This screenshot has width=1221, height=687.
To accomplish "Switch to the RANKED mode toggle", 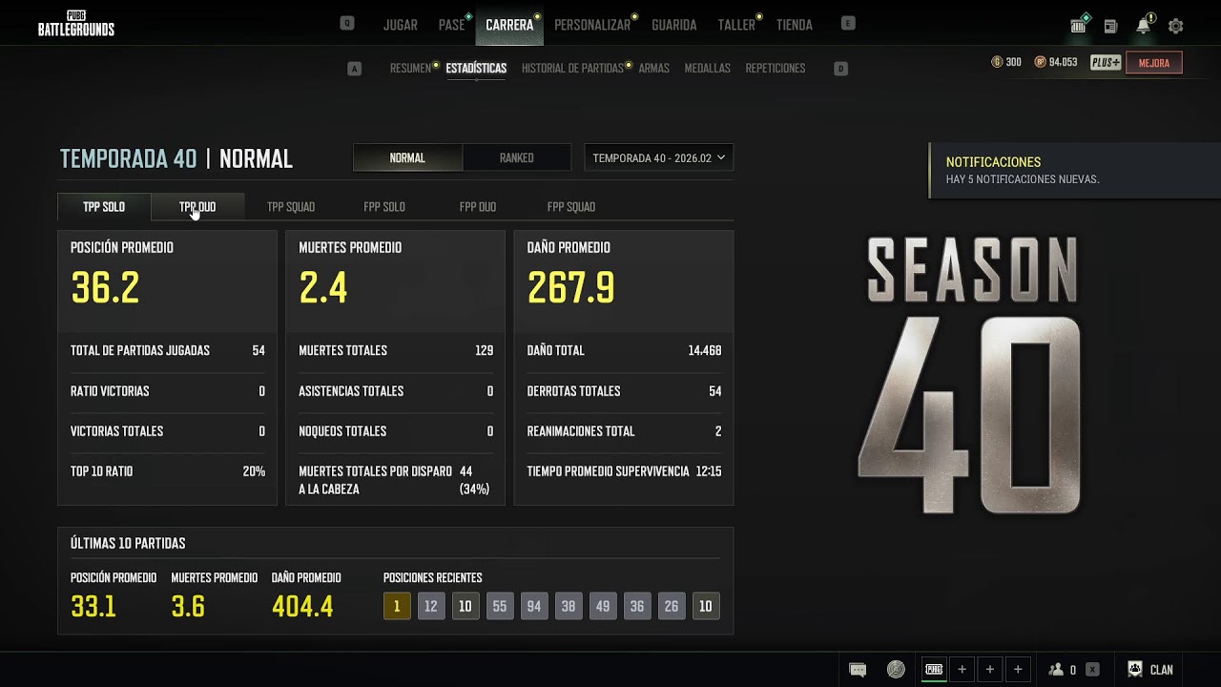I will (516, 157).
